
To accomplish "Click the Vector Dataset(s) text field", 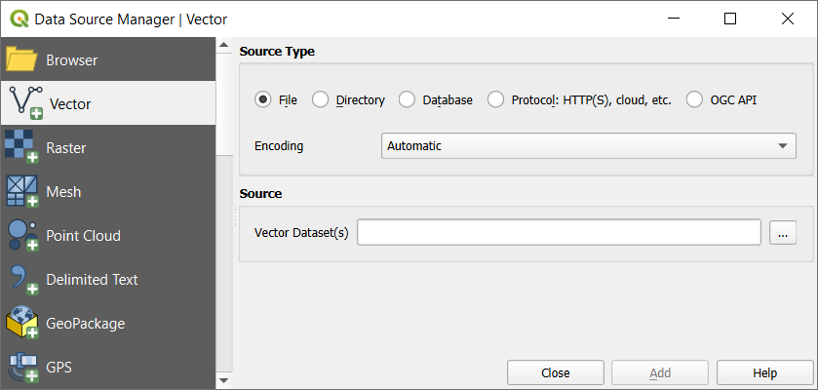I will coord(558,232).
